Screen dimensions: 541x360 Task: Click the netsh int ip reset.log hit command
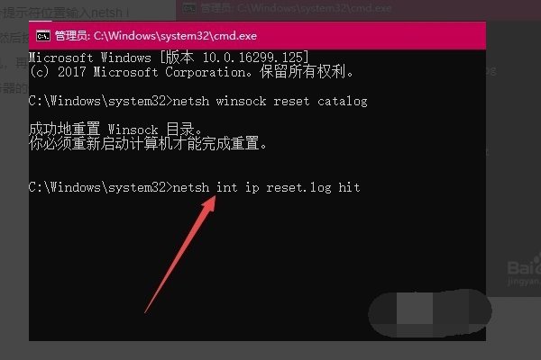[266, 188]
